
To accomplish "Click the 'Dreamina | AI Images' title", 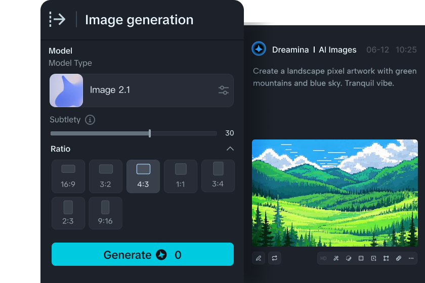I will (314, 50).
